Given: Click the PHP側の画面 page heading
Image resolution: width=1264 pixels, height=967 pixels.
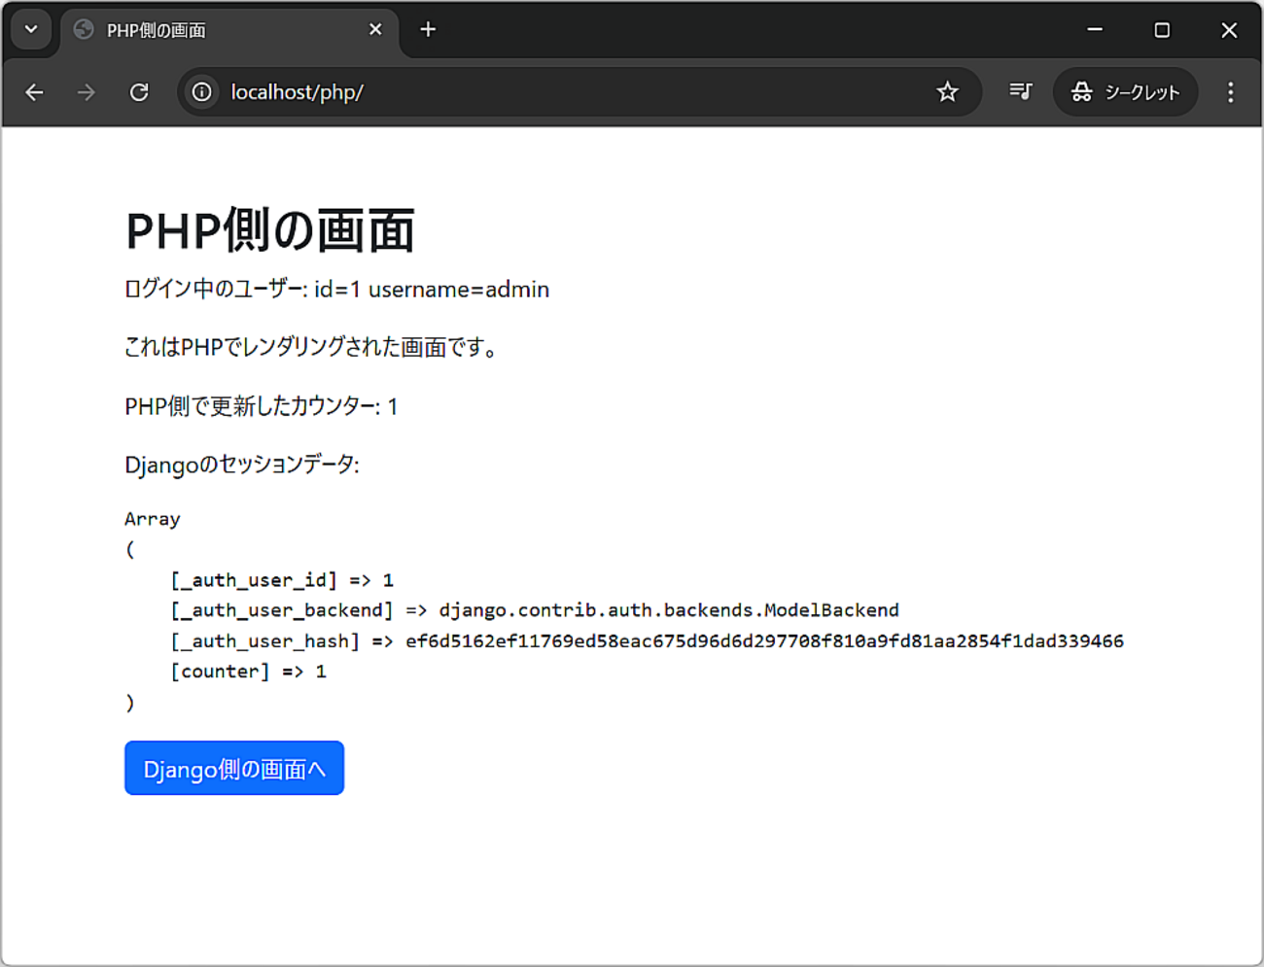Looking at the screenshot, I should click(x=270, y=231).
